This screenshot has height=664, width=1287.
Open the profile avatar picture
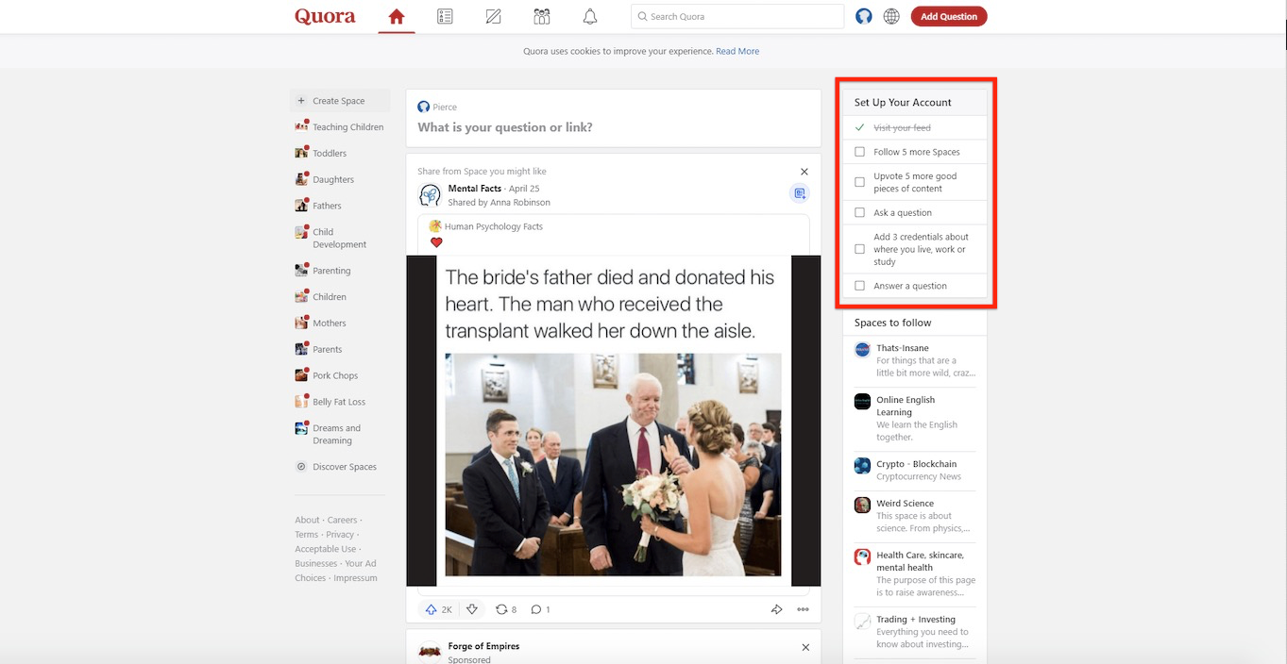point(862,16)
